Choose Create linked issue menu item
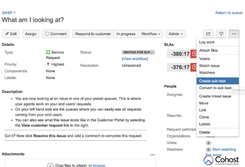245x167 pixels. tap(217, 96)
